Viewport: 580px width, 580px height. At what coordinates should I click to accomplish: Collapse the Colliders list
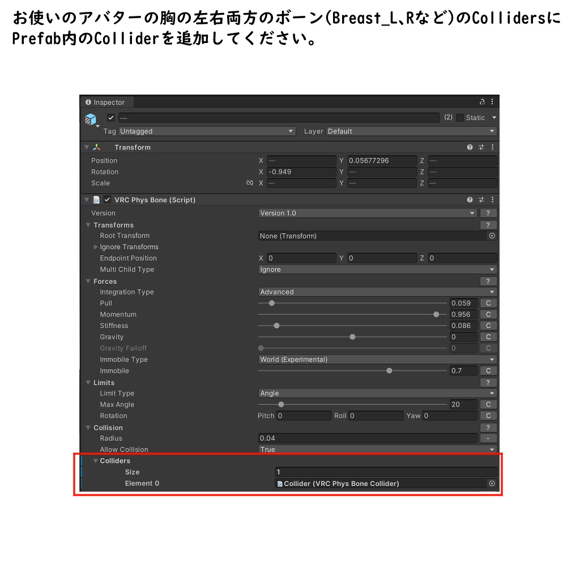[x=95, y=461]
